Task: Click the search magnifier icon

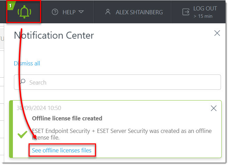Action: (x=23, y=81)
